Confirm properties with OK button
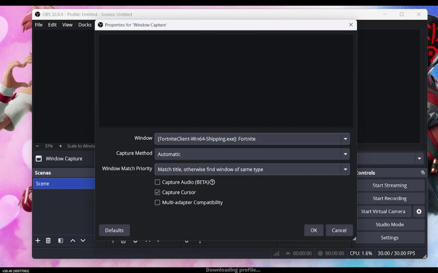 [314, 230]
